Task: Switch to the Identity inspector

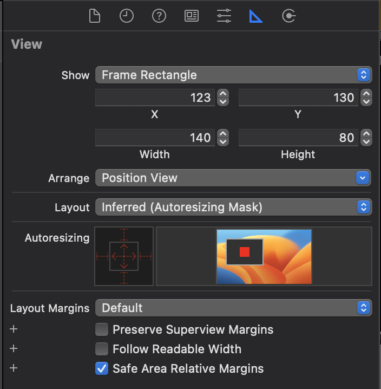Action: click(x=192, y=16)
